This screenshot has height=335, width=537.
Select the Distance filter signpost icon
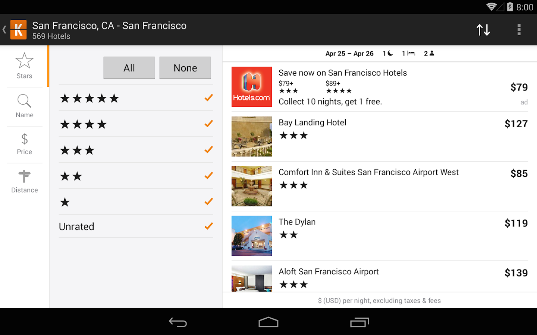click(x=24, y=177)
